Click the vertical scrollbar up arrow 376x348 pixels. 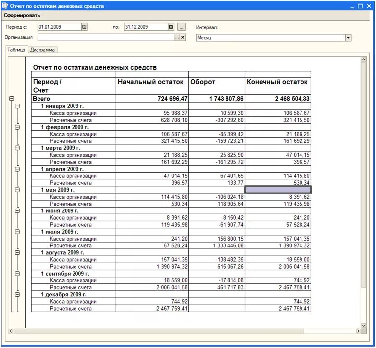(364, 59)
